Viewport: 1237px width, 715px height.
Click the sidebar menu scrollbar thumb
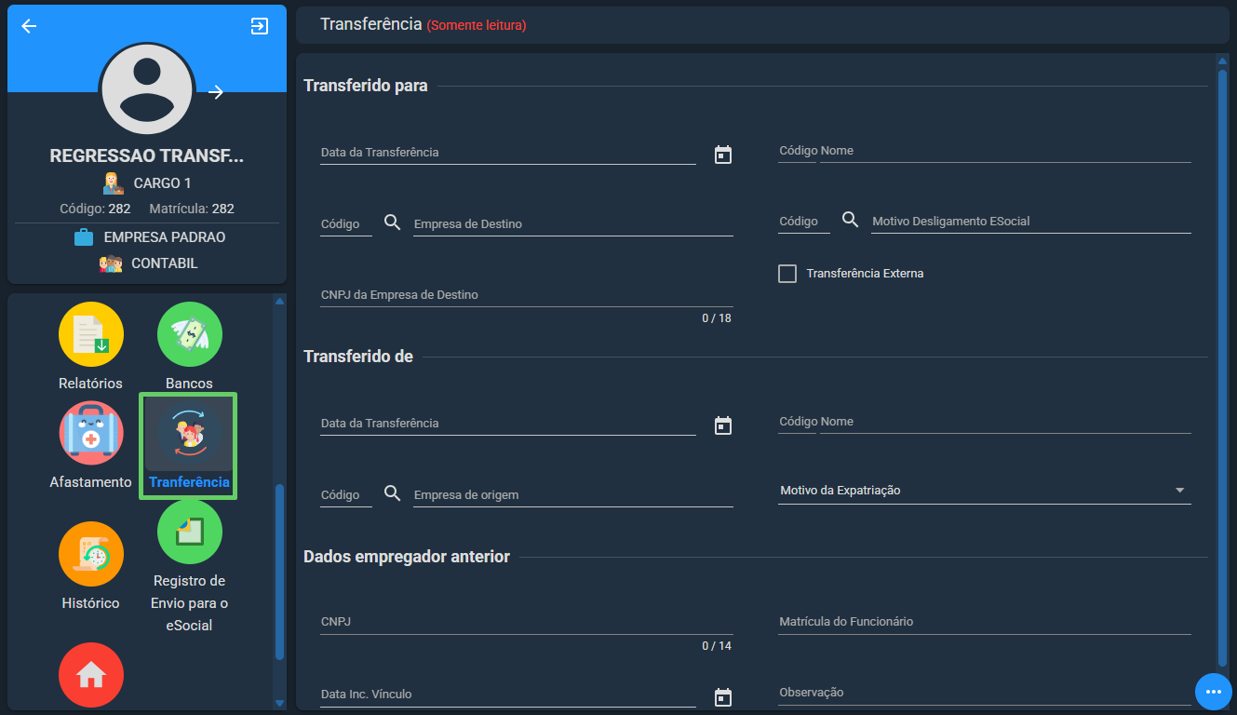(x=279, y=572)
